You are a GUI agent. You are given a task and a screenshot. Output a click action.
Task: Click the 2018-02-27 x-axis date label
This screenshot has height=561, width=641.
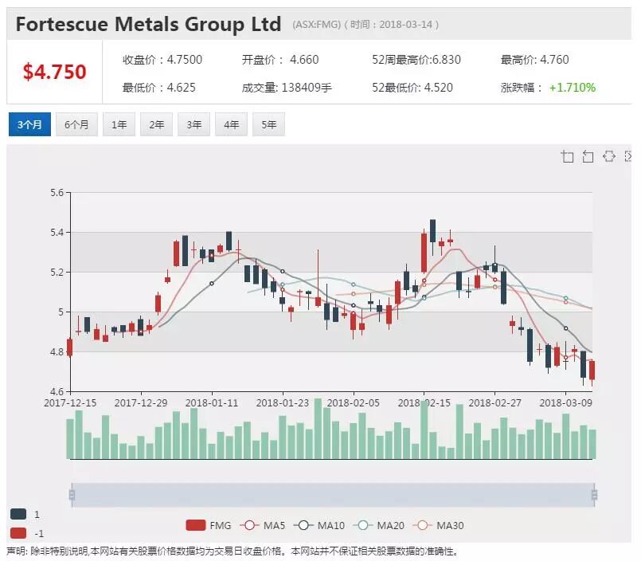(x=495, y=403)
